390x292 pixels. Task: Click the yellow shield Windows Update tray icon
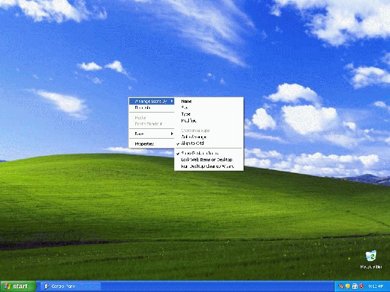coord(348,287)
